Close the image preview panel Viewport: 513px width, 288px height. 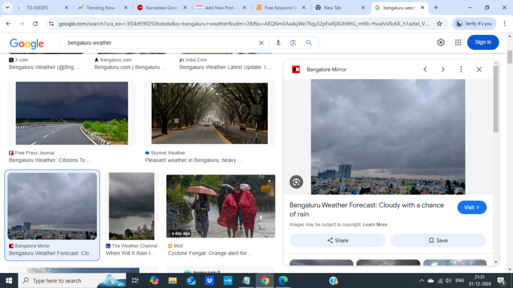click(x=479, y=69)
